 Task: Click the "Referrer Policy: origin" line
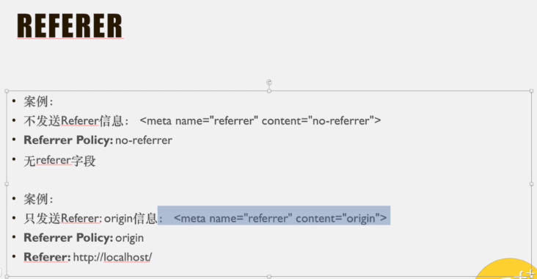(84, 238)
